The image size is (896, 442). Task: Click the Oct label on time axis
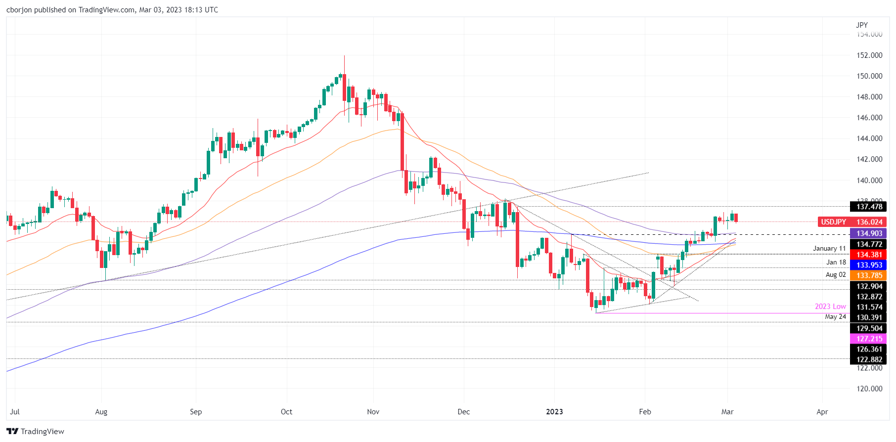coord(286,412)
